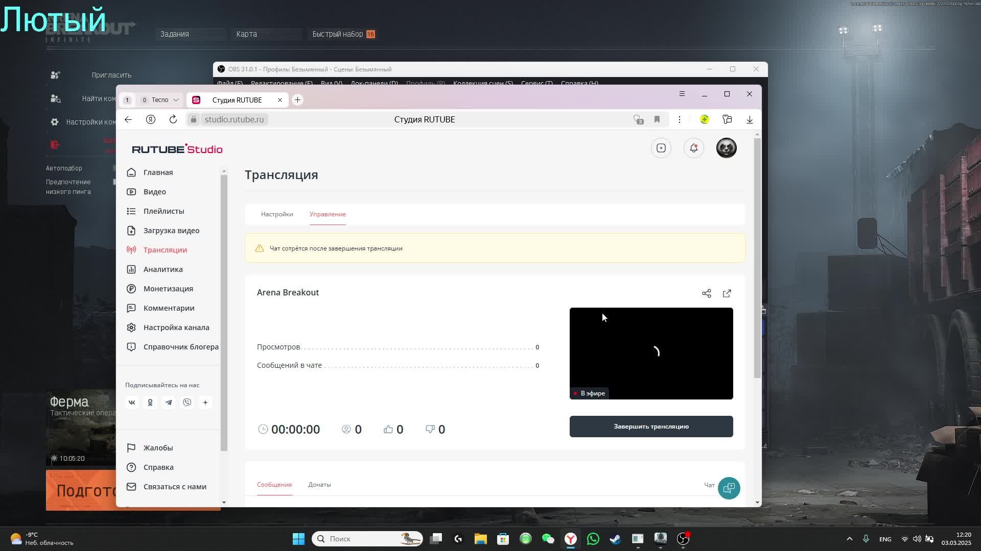Click the live stream preview thumbnail
This screenshot has width=981, height=551.
tap(651, 353)
